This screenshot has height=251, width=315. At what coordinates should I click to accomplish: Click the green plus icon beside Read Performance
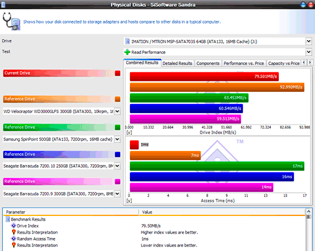point(127,52)
